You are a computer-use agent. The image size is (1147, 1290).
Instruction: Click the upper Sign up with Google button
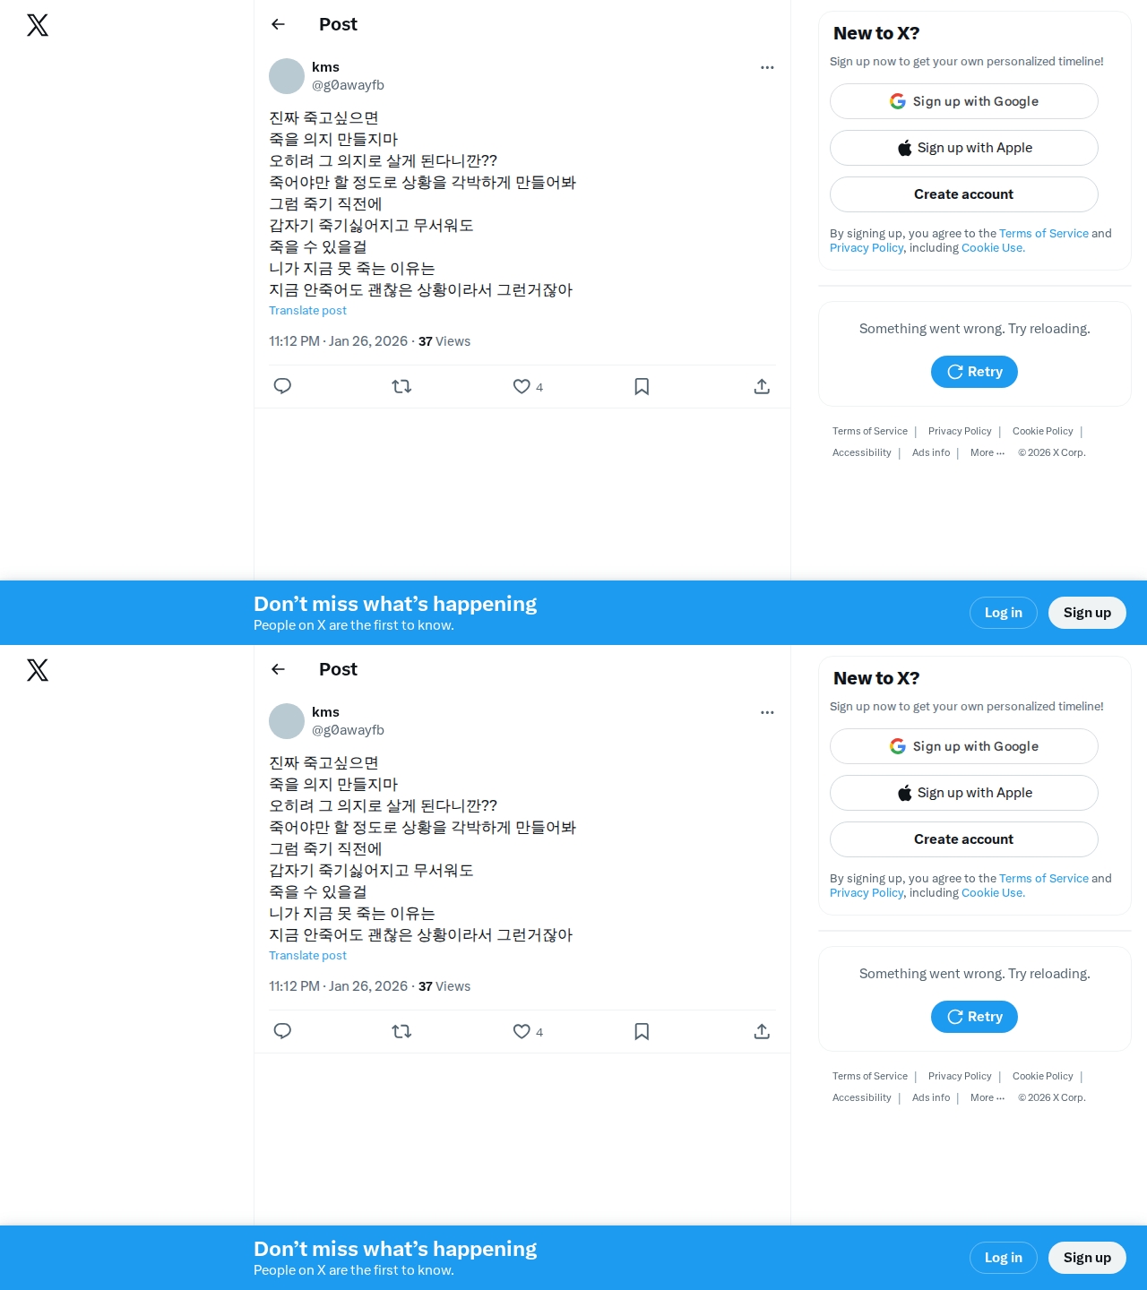click(x=964, y=101)
